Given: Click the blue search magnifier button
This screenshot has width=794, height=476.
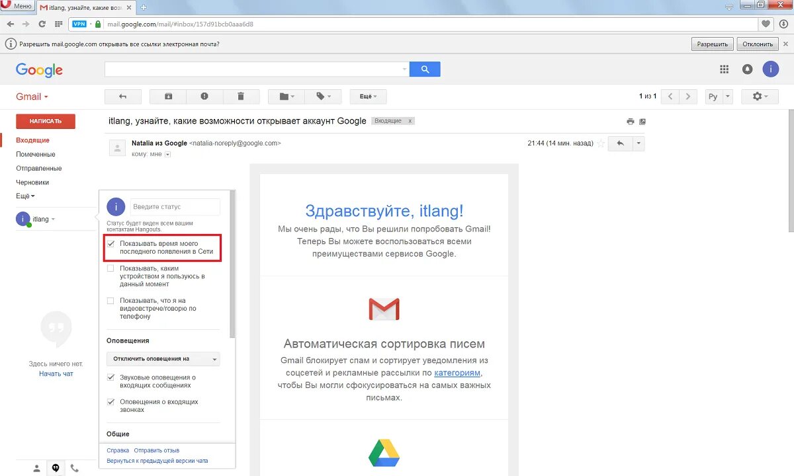Looking at the screenshot, I should coord(425,69).
